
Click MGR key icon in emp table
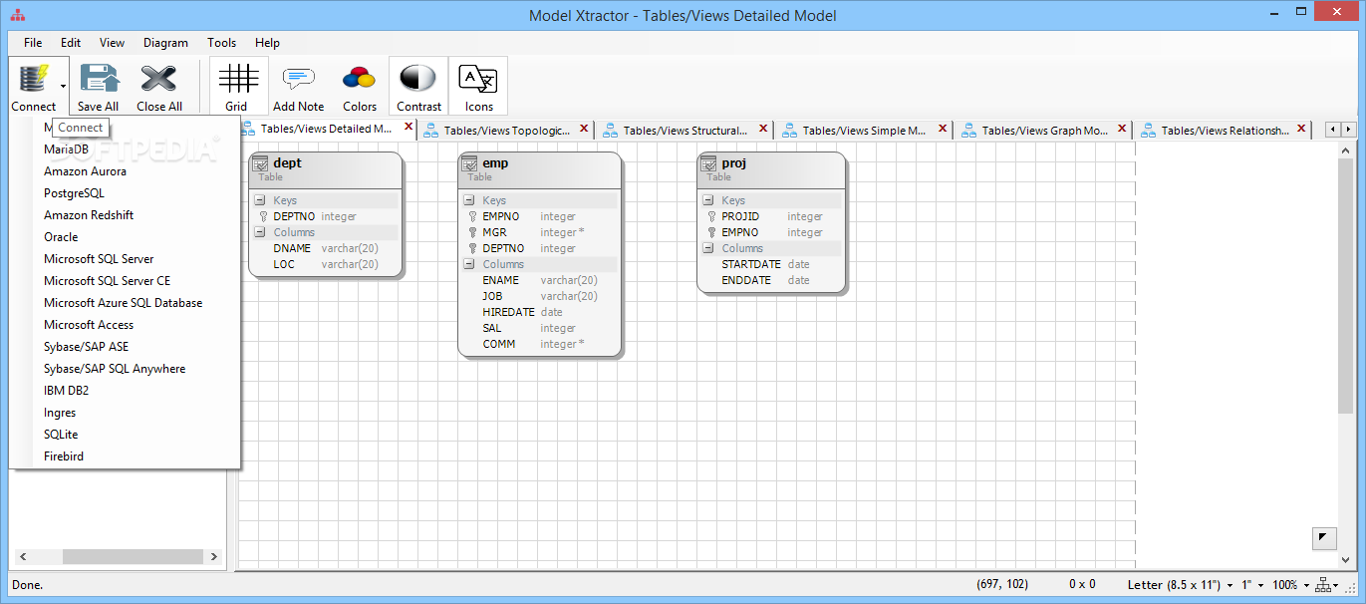pos(472,232)
